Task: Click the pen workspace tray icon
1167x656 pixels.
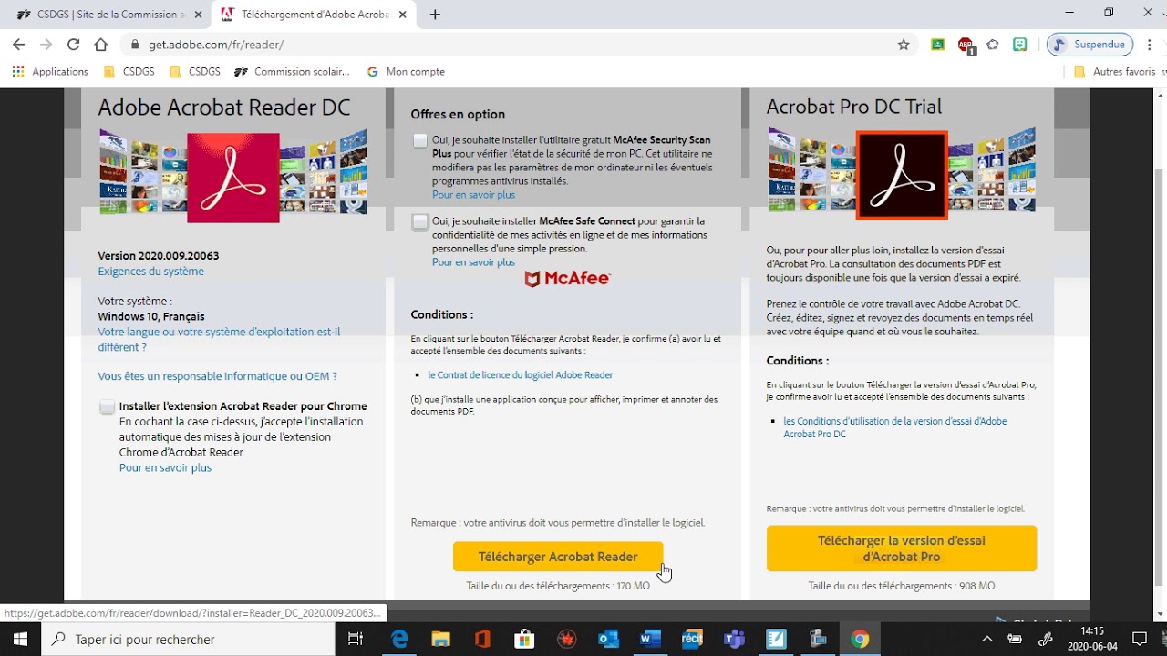Action: point(1046,640)
